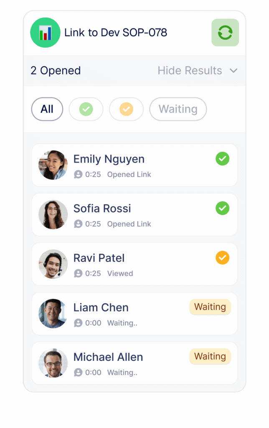Collapse results with the chevron arrow
Image resolution: width=269 pixels, height=428 pixels.
coord(233,71)
